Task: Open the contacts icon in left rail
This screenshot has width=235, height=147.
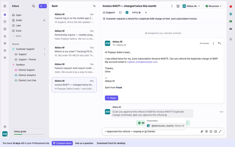Action: [5, 29]
